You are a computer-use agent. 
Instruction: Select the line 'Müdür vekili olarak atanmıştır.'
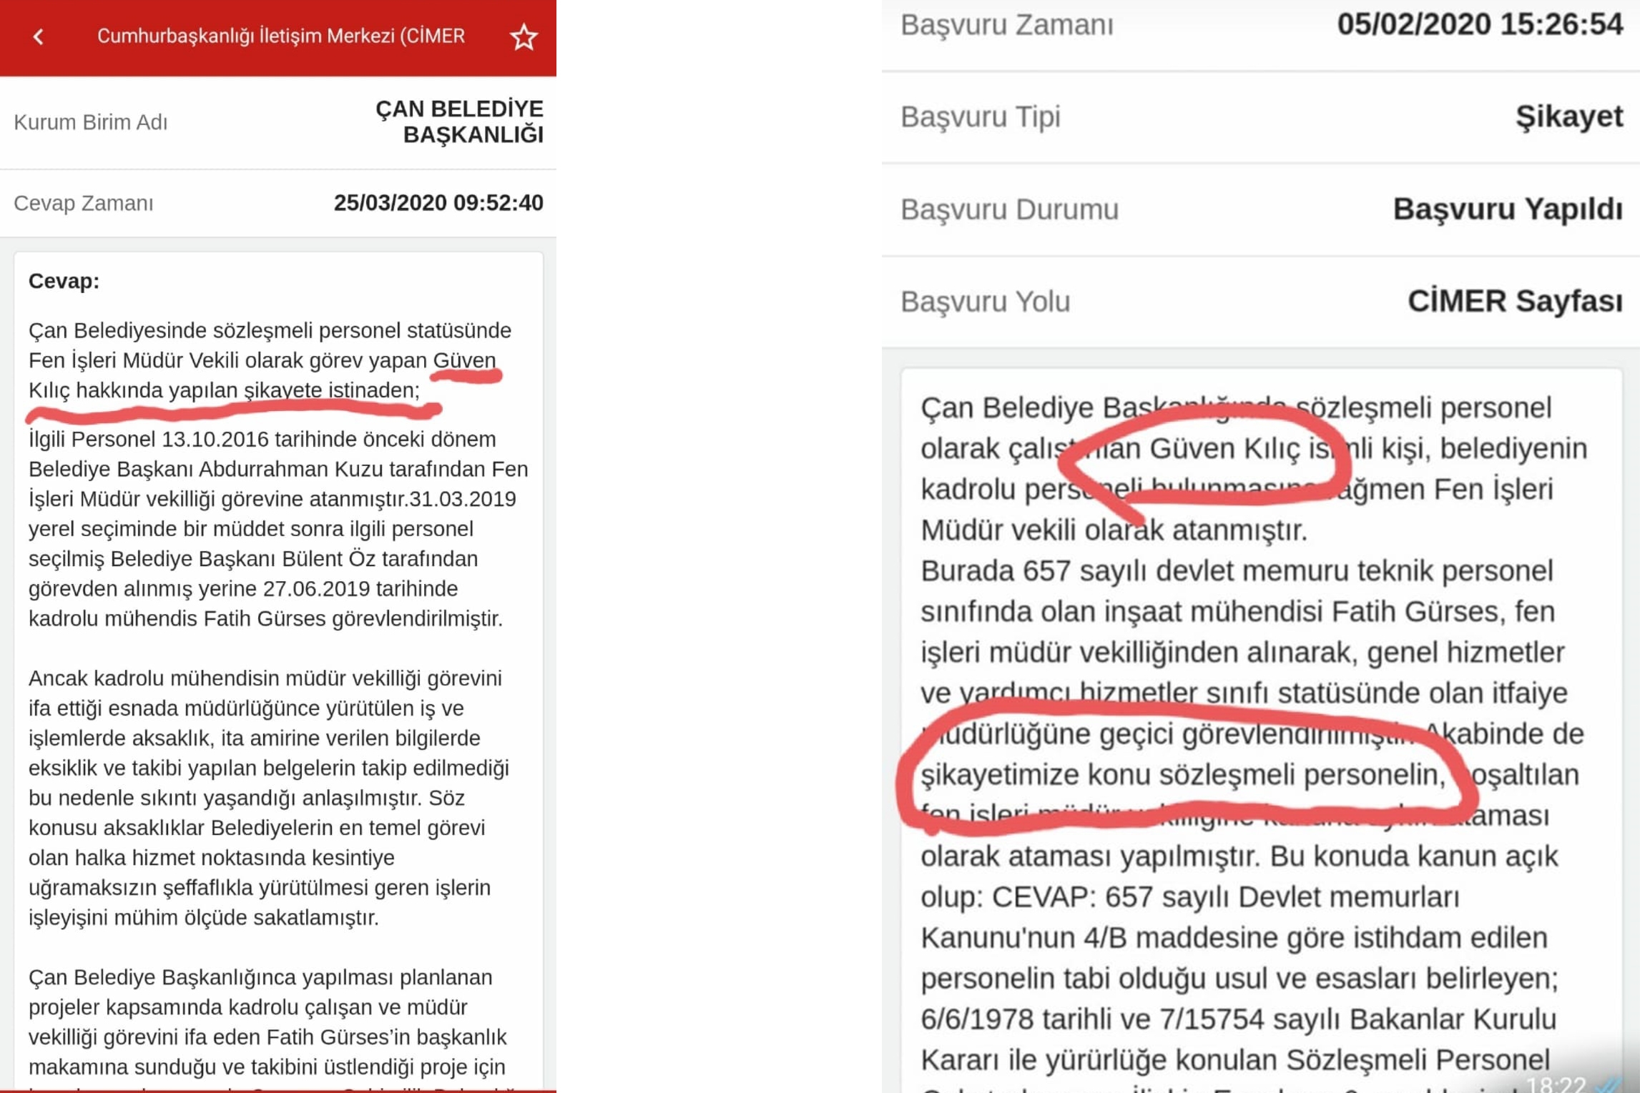pos(1114,530)
